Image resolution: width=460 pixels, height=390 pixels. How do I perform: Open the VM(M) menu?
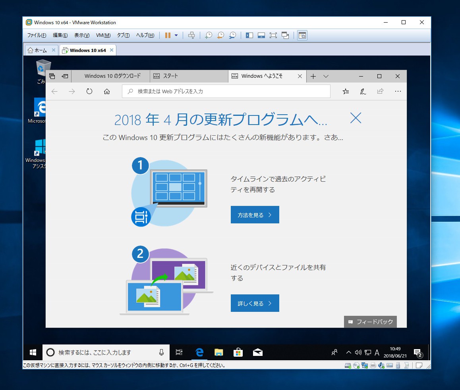point(103,35)
